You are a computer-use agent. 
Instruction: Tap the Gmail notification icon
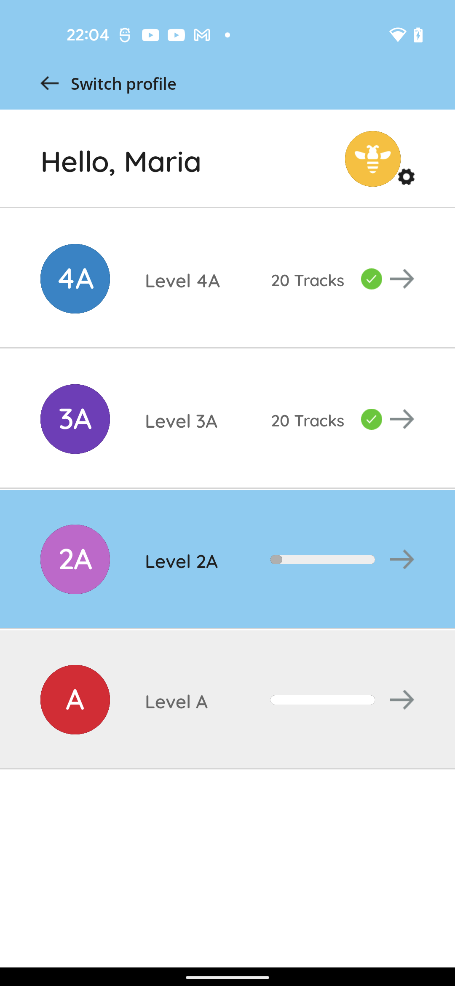pos(202,35)
